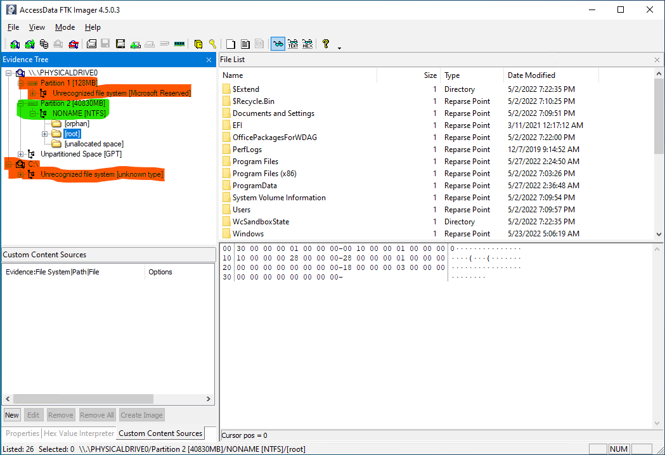The height and width of the screenshot is (455, 665).
Task: Click the folder icon beside $Extend
Action: click(x=226, y=89)
